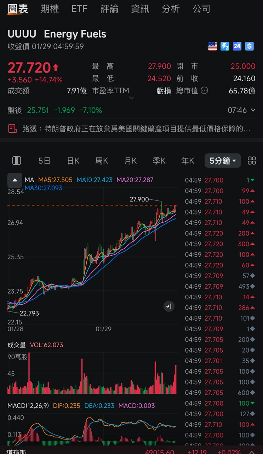This screenshot has height=454, width=263.
Task: Toggle the split-panel layout icon
Action: [x=17, y=161]
